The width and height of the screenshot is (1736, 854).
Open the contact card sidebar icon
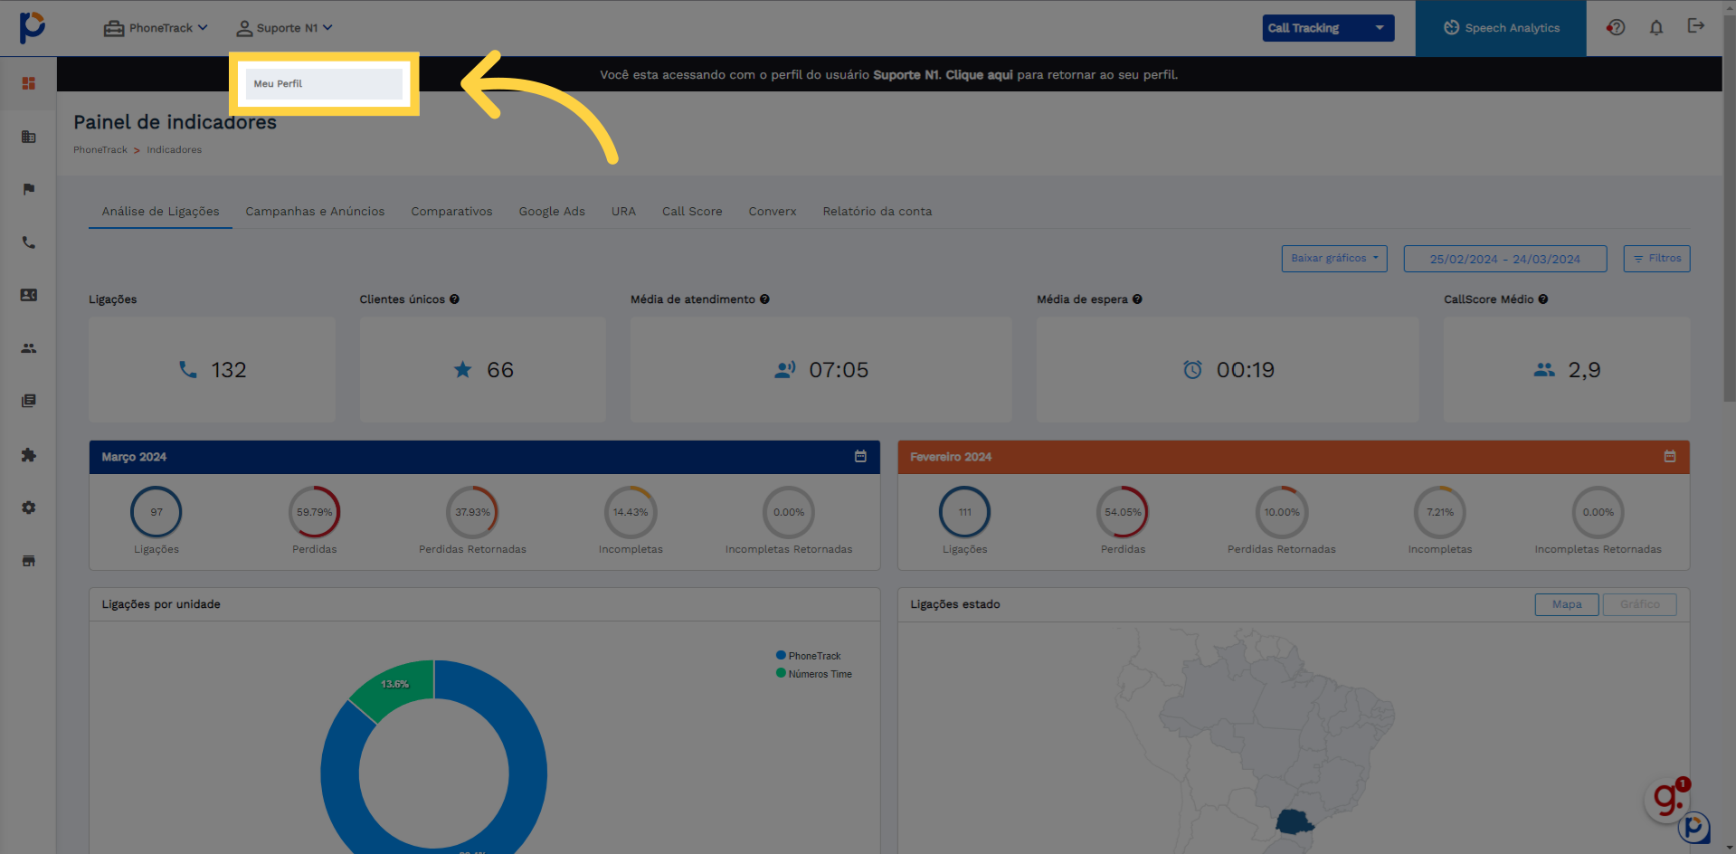[29, 295]
